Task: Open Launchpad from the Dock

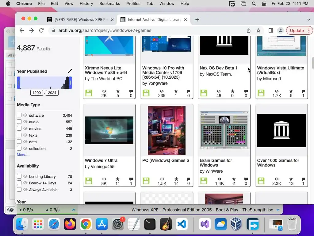Action: point(38,224)
